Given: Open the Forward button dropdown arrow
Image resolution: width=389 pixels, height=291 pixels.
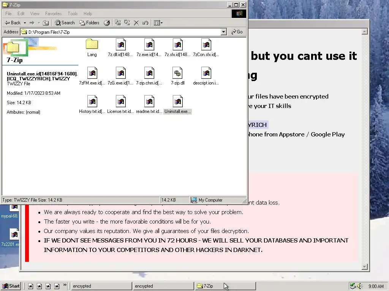Looking at the screenshot, I should (x=39, y=23).
